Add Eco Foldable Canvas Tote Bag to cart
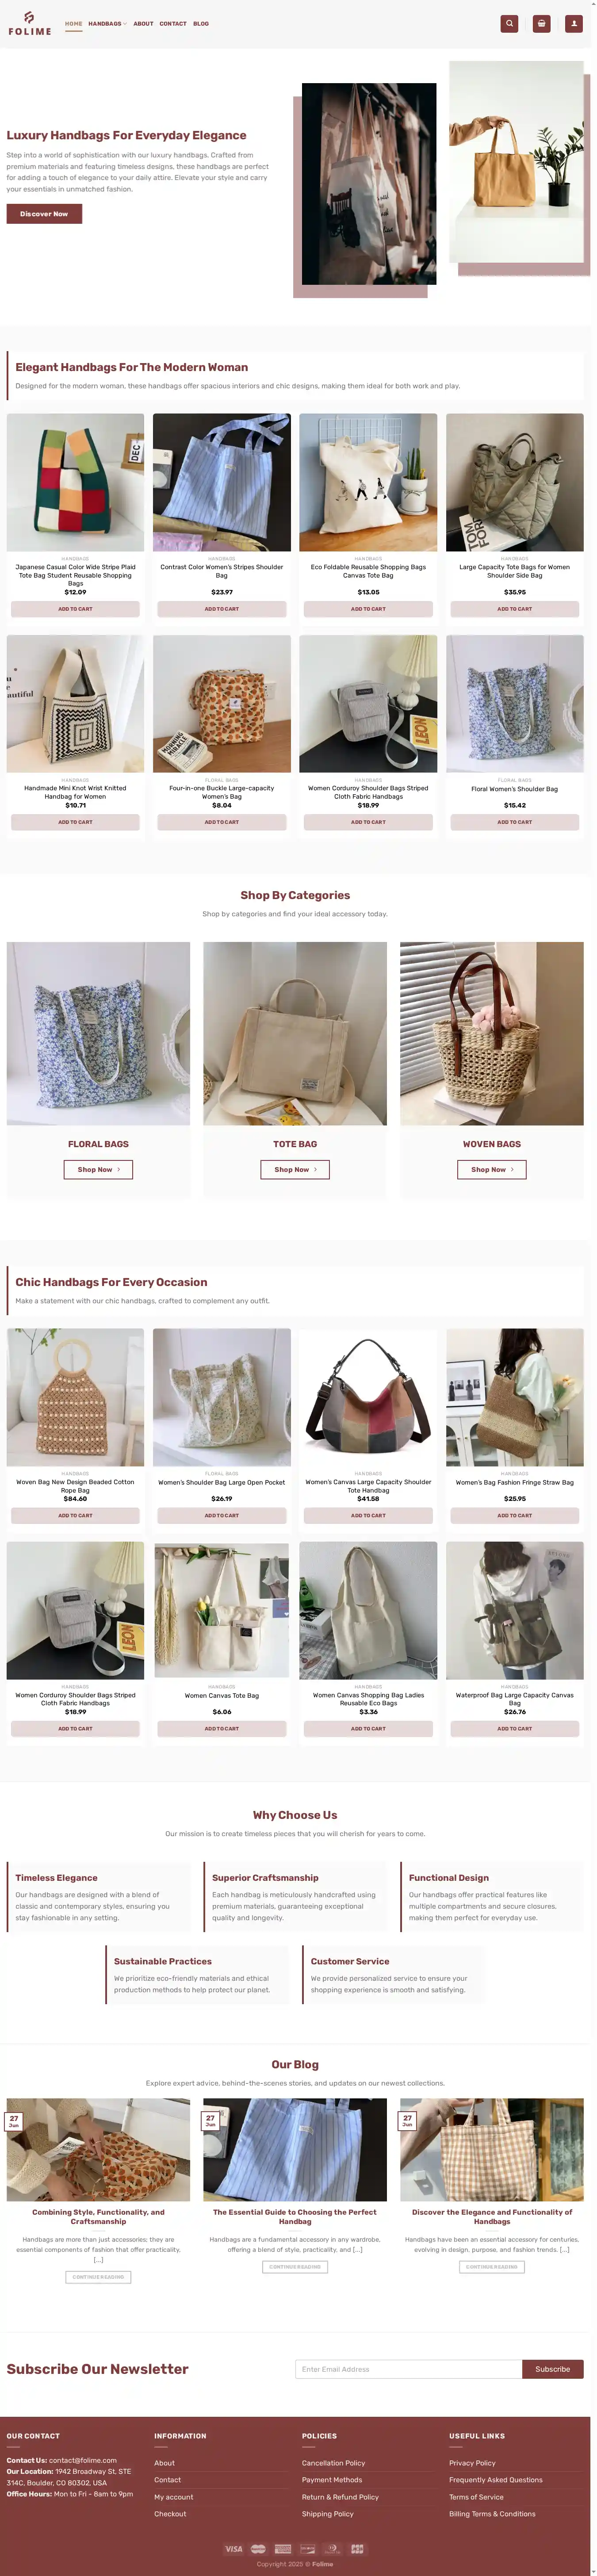This screenshot has width=597, height=2576. click(x=368, y=609)
